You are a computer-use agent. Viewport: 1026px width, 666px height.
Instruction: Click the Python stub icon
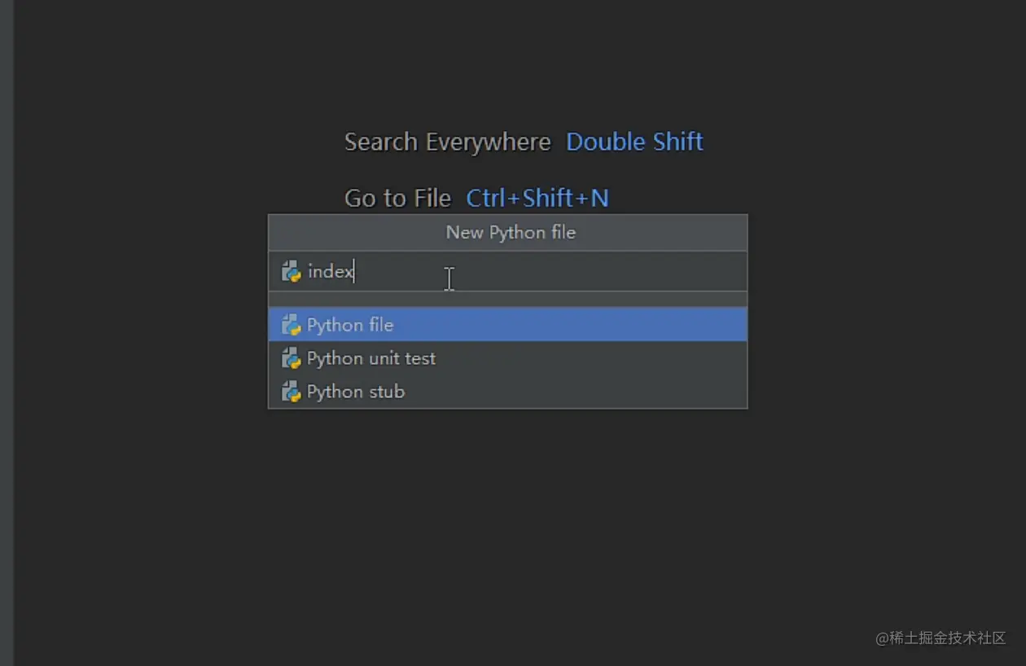coord(291,392)
